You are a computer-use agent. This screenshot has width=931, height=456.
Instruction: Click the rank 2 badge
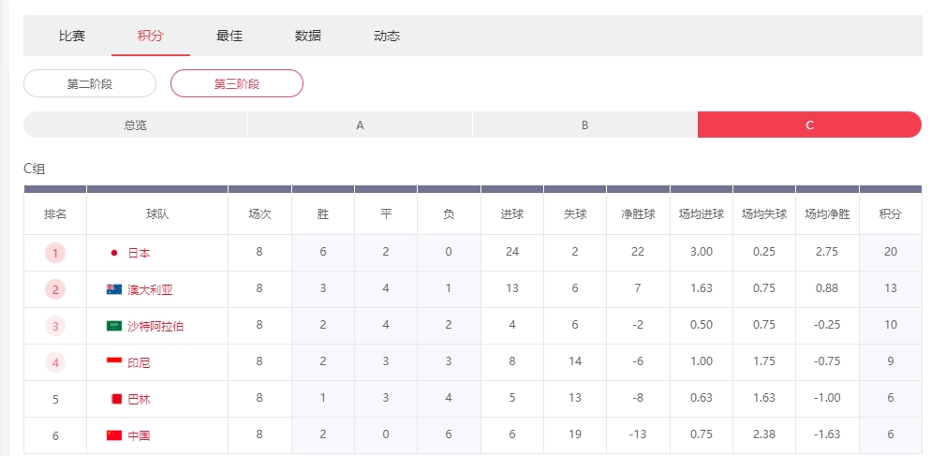coord(55,289)
